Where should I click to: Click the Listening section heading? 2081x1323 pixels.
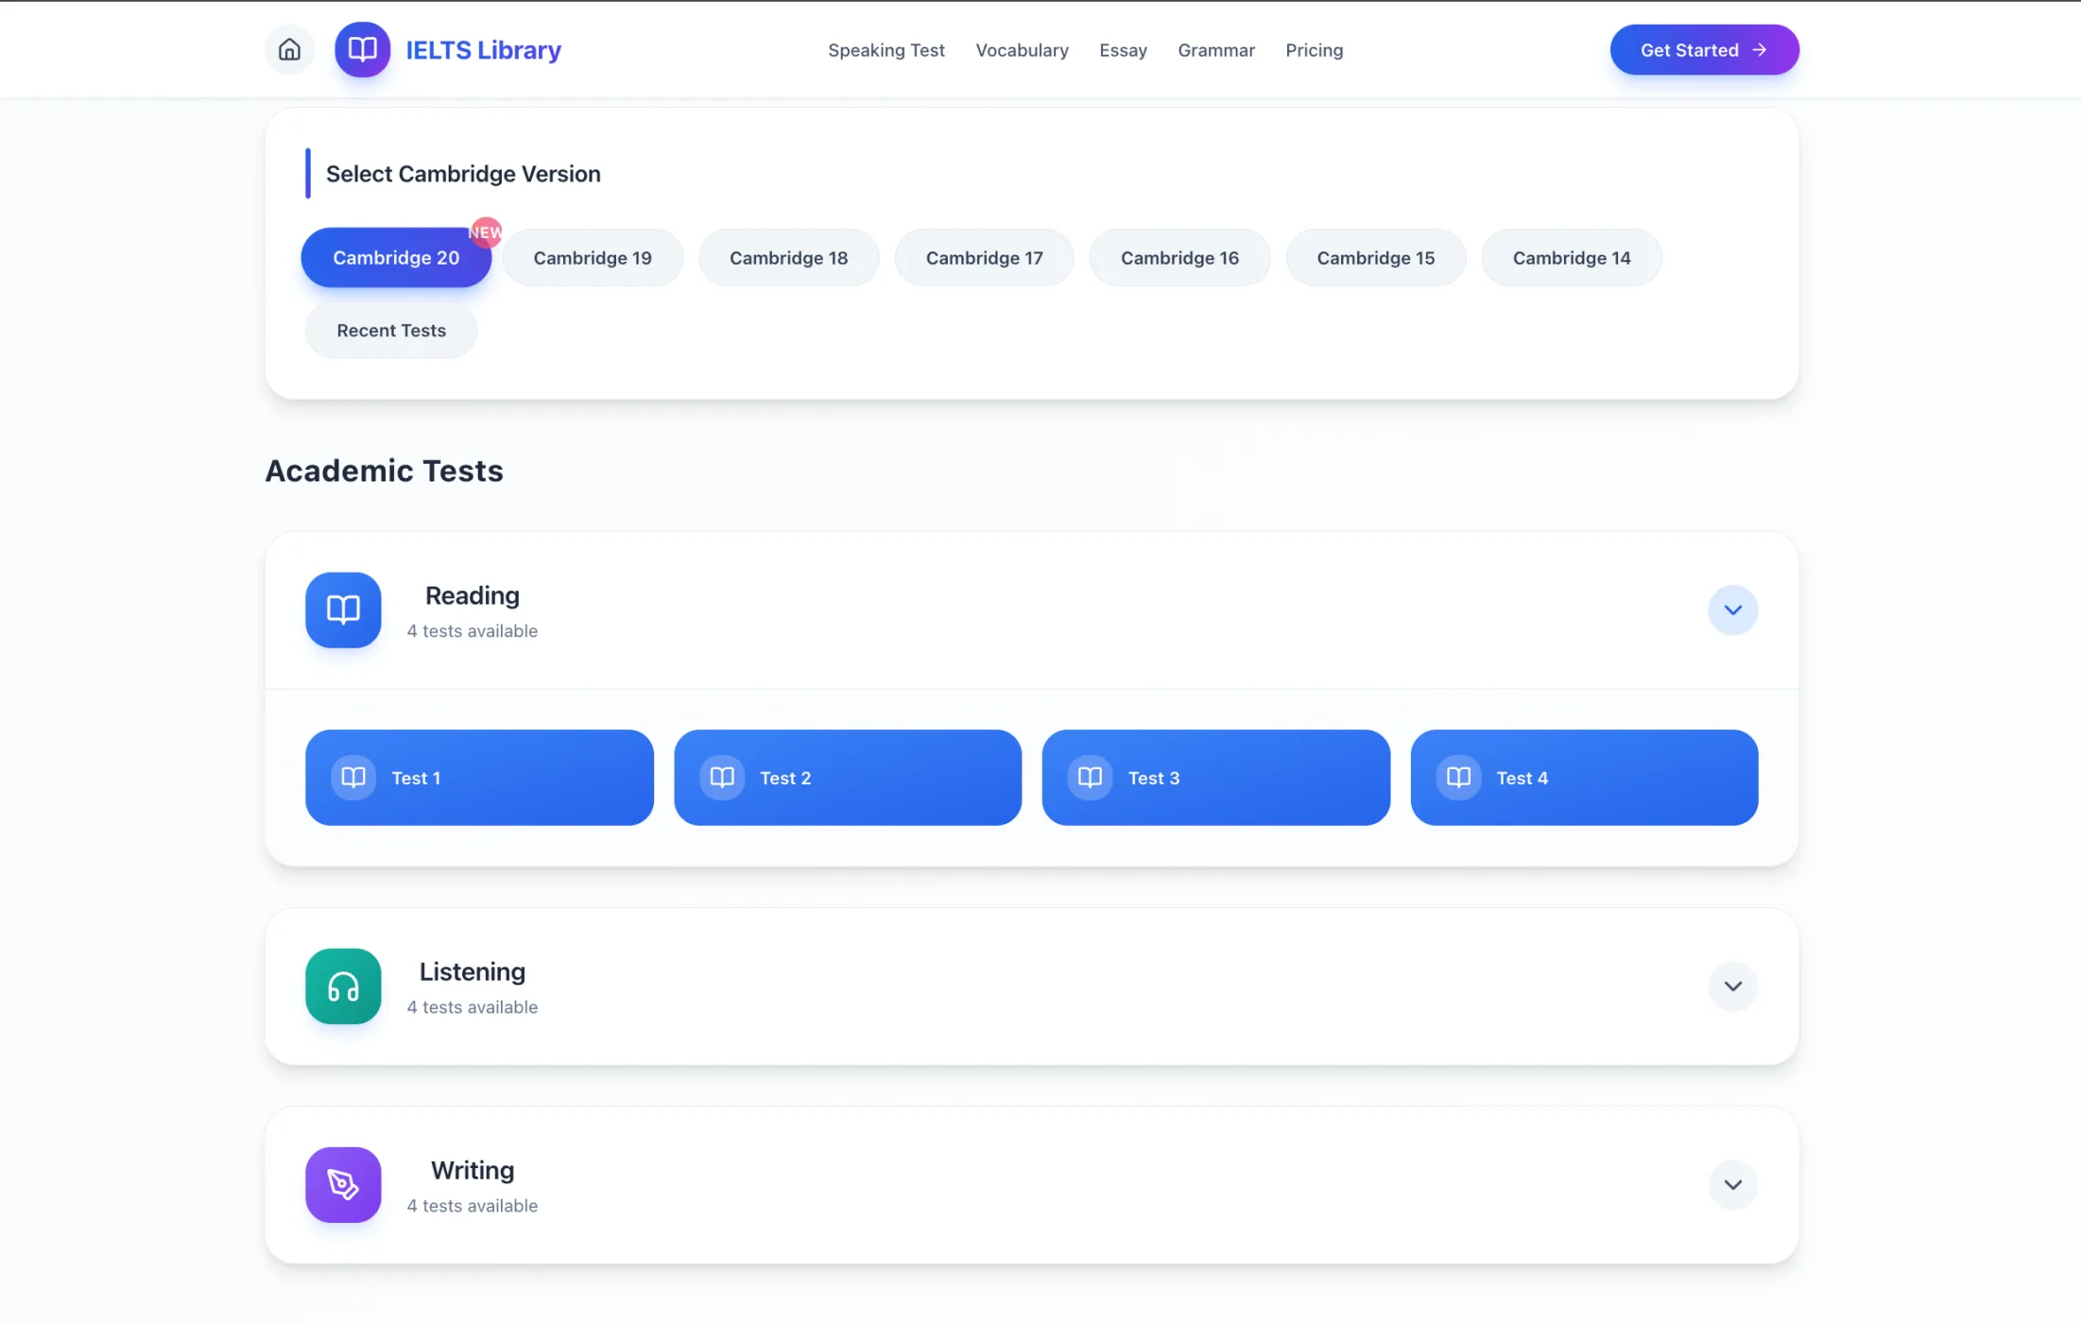[472, 971]
